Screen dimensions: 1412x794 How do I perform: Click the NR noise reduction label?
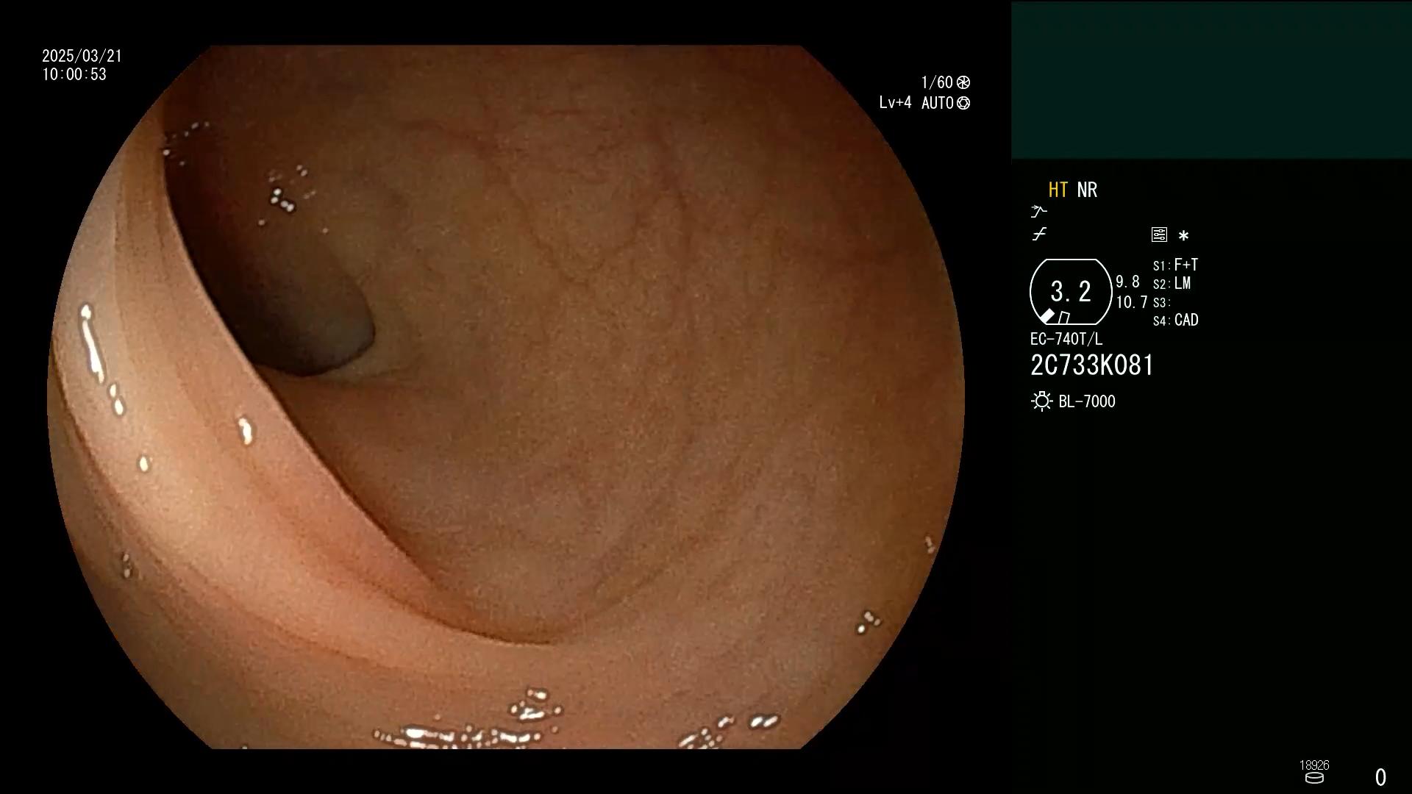[1087, 190]
